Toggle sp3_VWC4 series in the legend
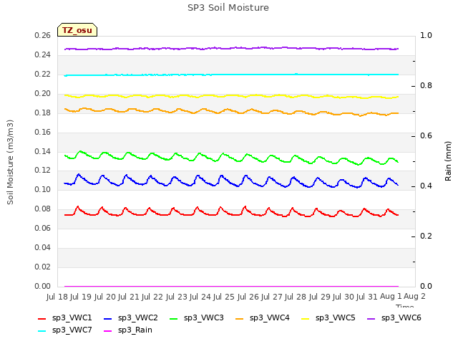This screenshot has width=458, height=344. click(x=263, y=318)
